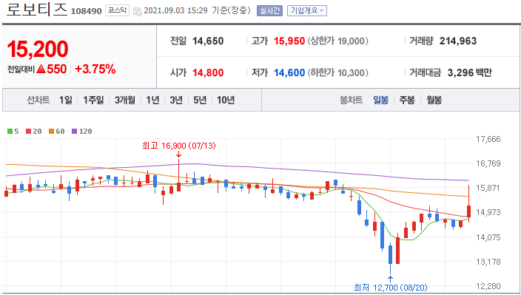Click the 거래량 value 214,963
Viewport: 521px width, 295px height.
458,41
